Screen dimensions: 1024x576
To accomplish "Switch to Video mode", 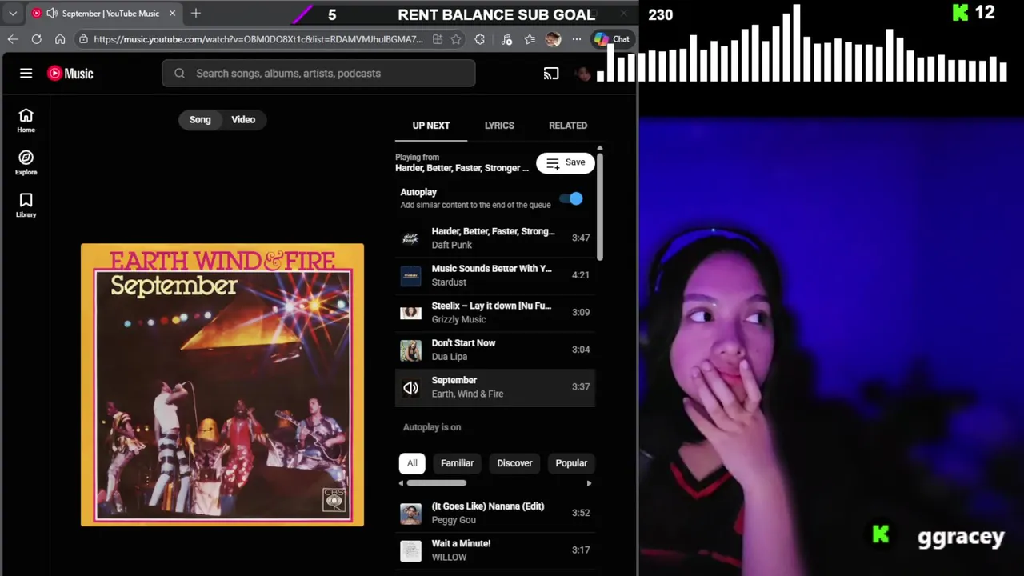I will click(x=243, y=120).
